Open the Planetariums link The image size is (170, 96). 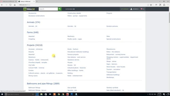coord(111,49)
